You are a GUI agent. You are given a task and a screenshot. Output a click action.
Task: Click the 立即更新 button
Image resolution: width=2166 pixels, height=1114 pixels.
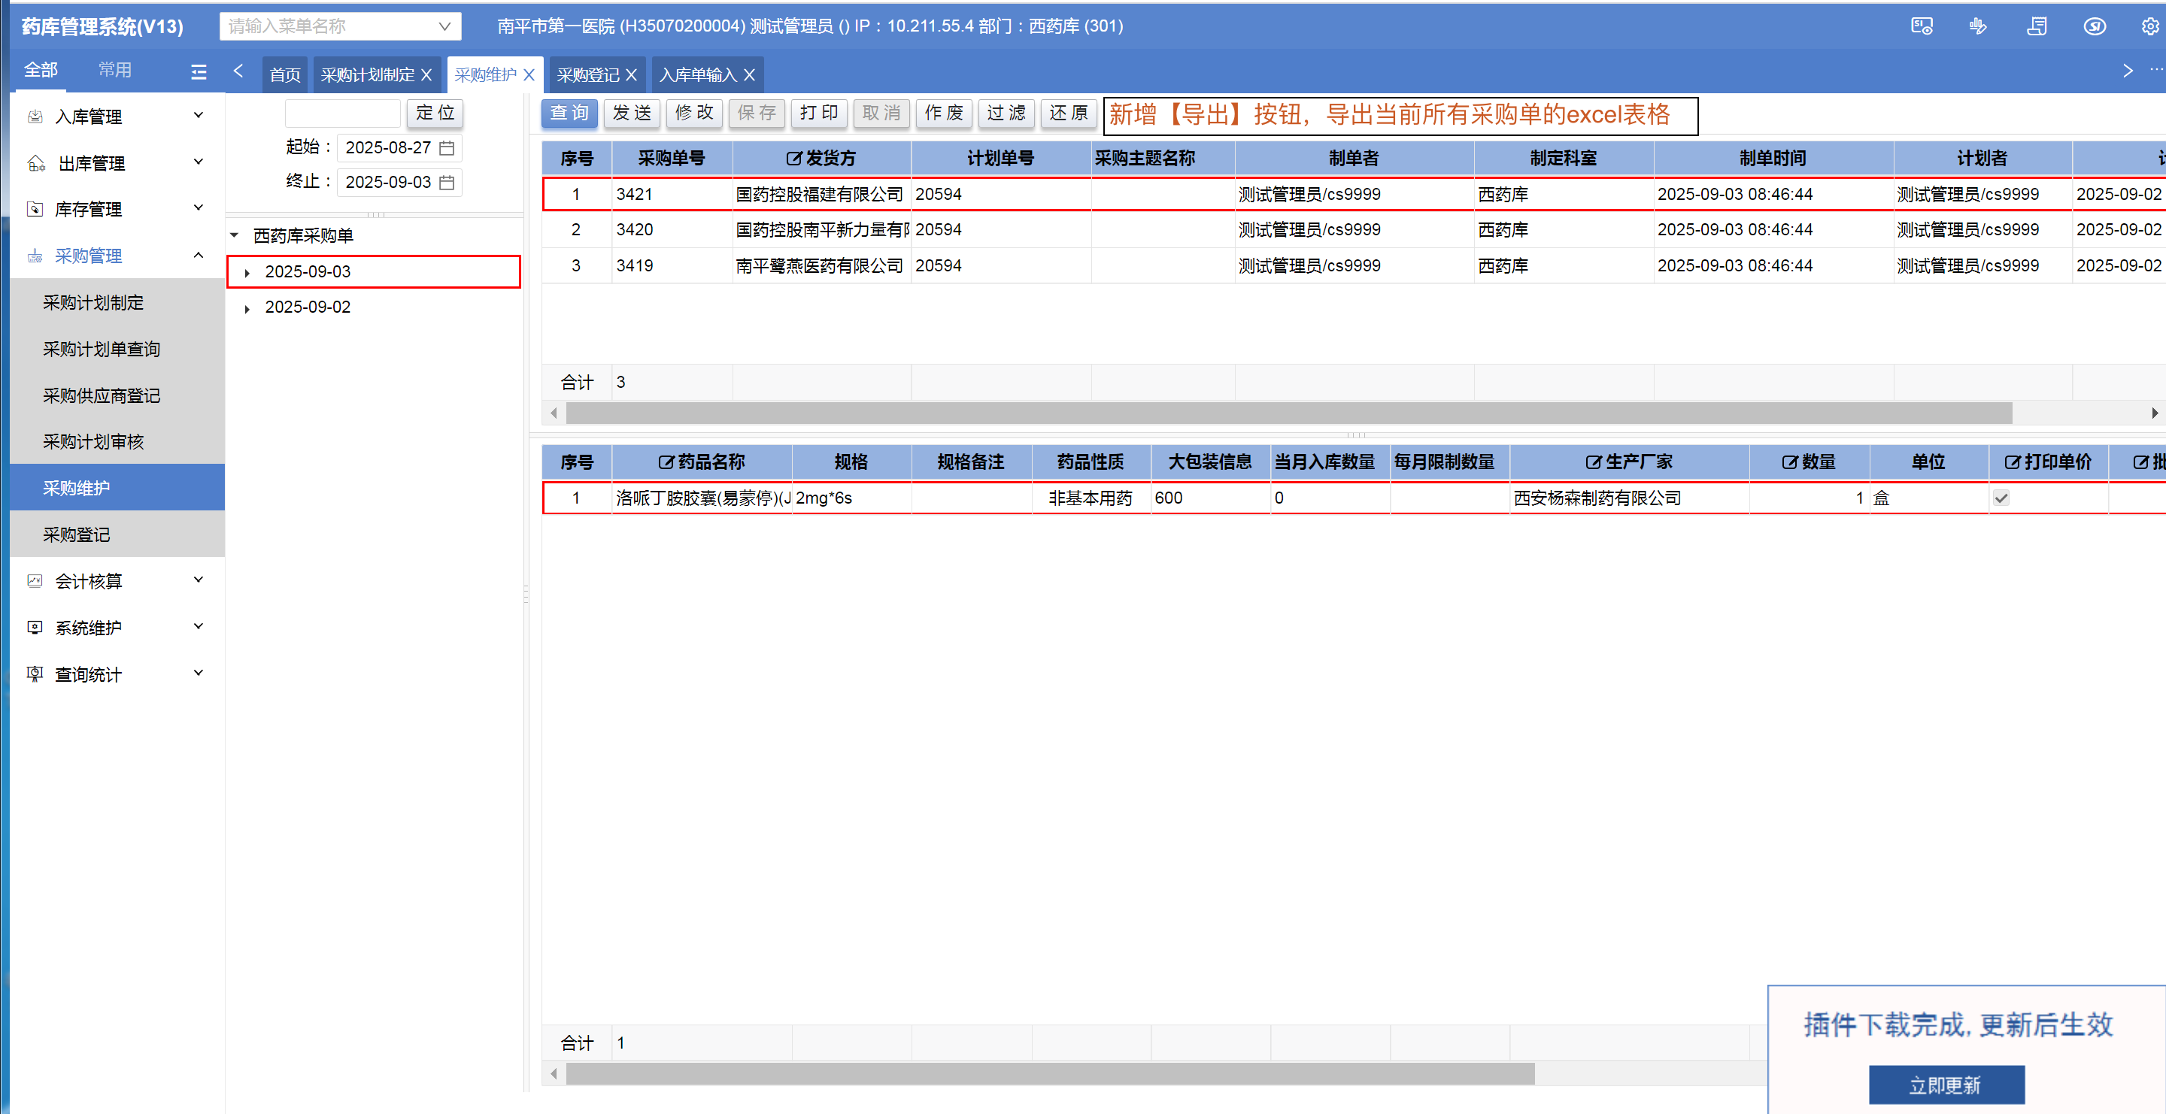point(1946,1085)
